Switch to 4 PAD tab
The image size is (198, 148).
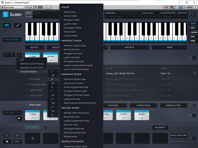[193, 37]
